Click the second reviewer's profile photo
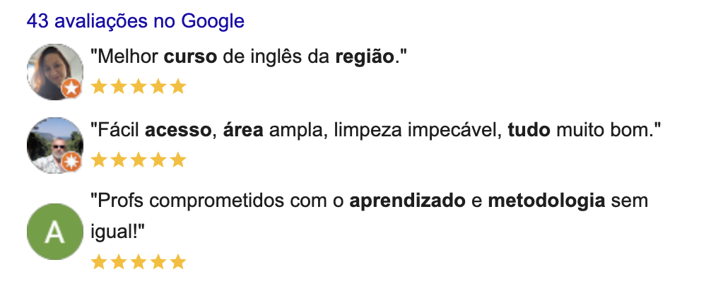The width and height of the screenshot is (711, 291). (55, 145)
